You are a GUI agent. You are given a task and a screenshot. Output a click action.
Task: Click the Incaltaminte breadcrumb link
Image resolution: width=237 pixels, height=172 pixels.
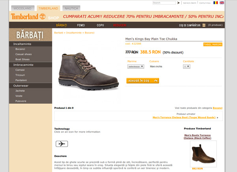coord(74,33)
